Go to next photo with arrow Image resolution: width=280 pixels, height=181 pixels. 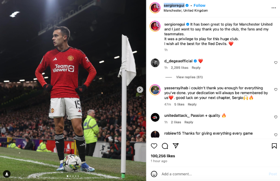click(140, 90)
